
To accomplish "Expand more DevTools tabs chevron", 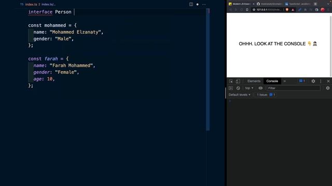I will (285, 81).
